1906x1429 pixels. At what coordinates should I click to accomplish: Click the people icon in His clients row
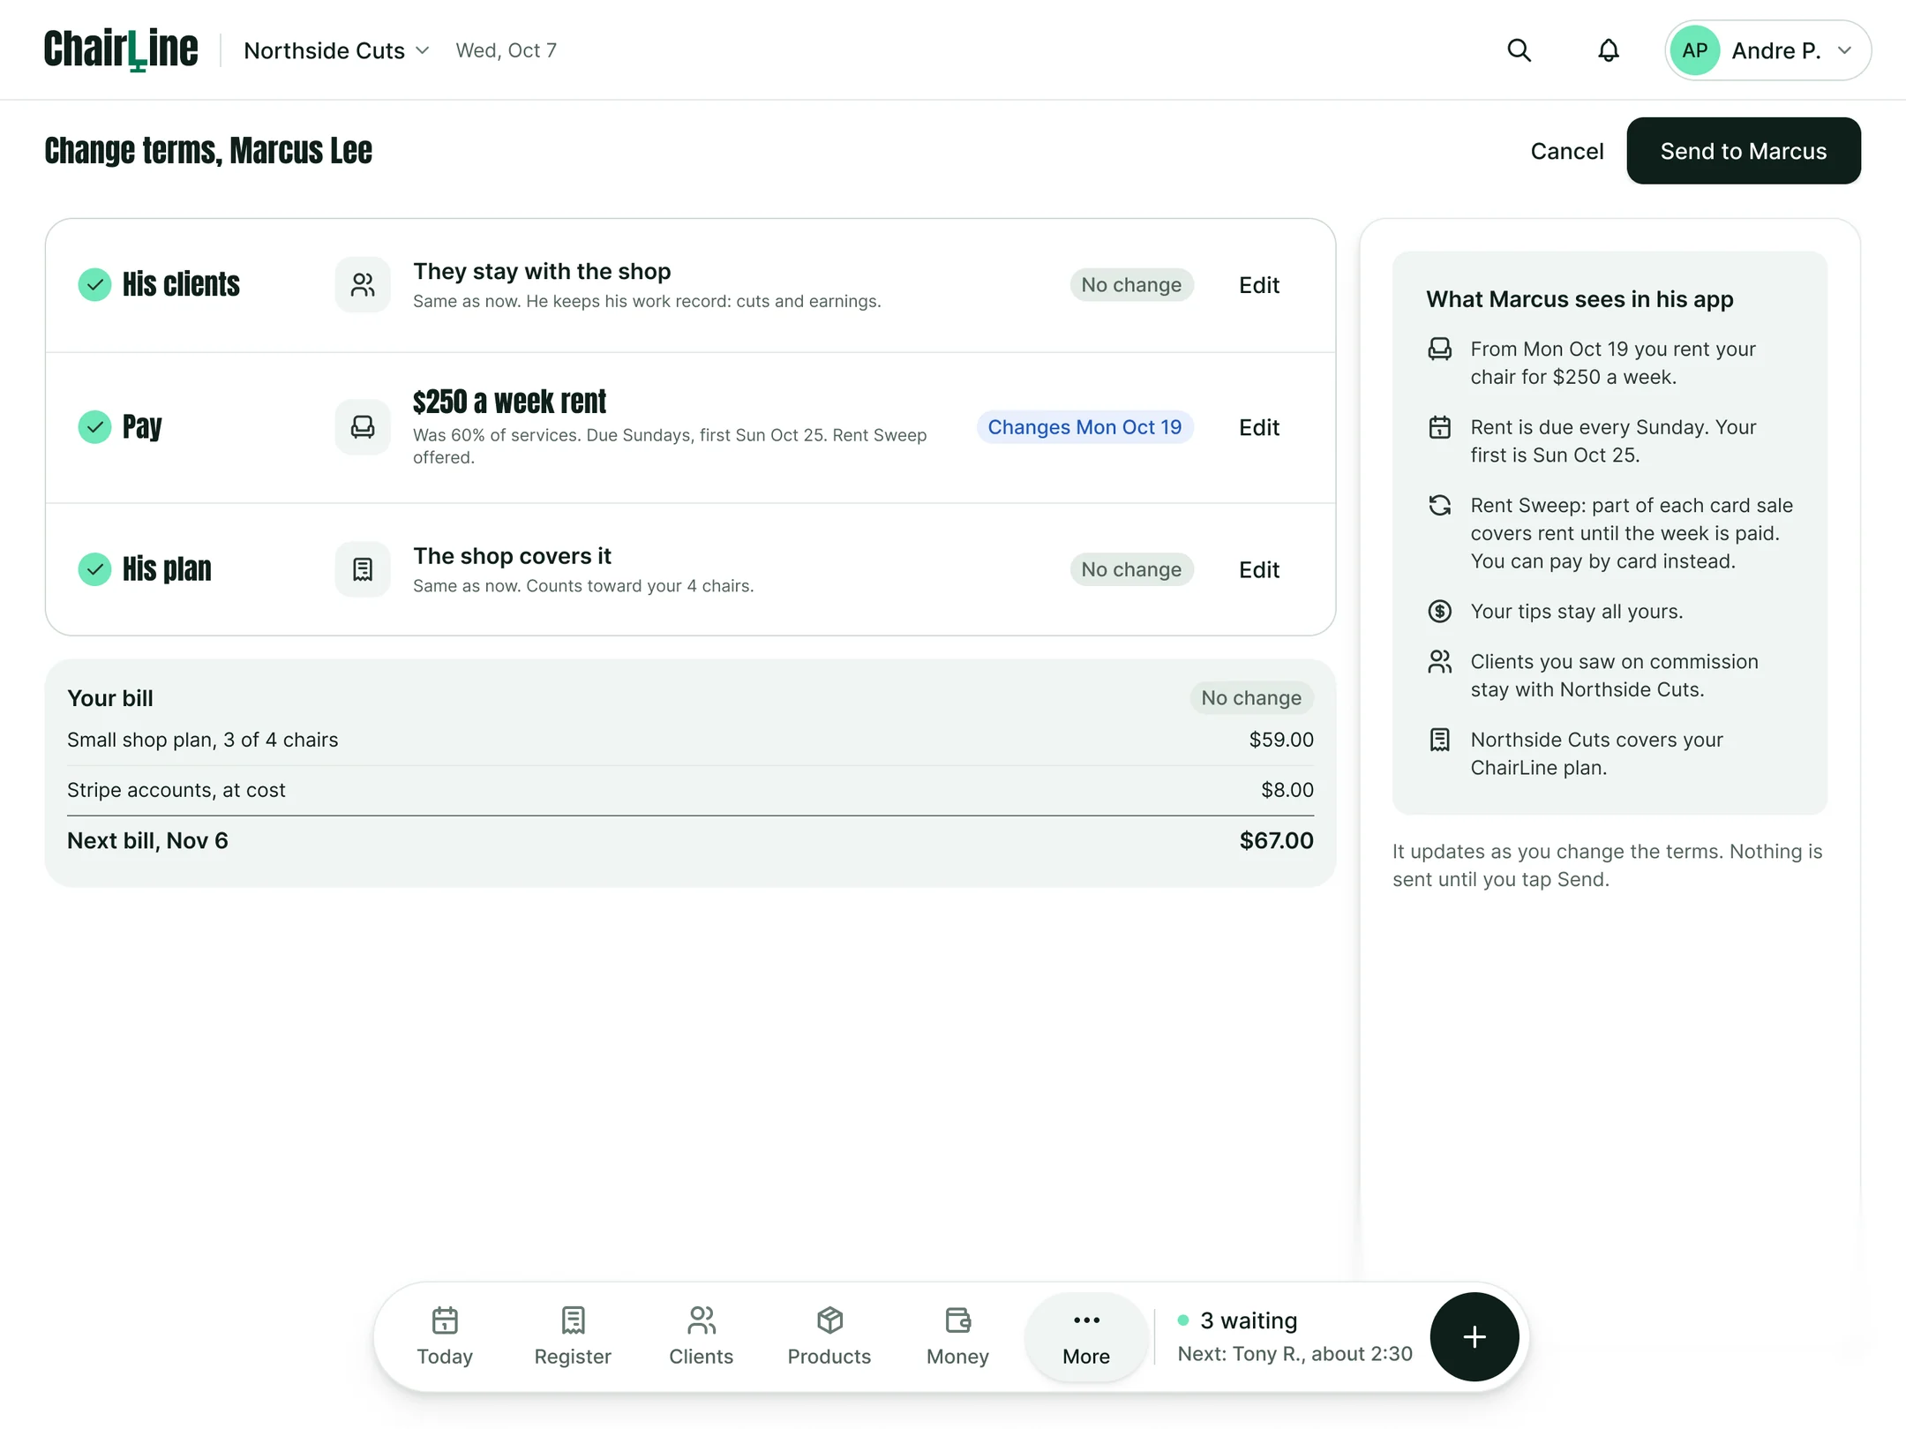[363, 285]
